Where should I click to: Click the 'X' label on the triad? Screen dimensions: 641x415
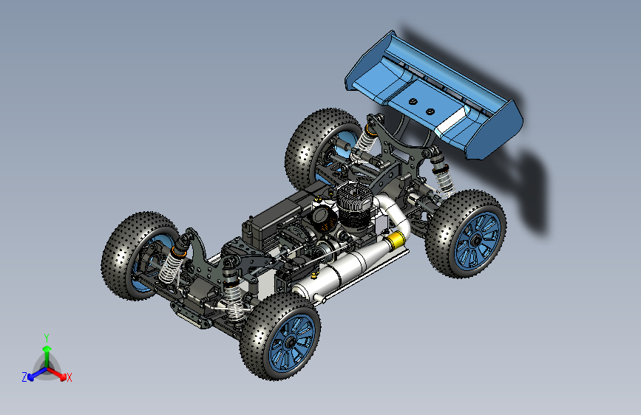coord(69,378)
